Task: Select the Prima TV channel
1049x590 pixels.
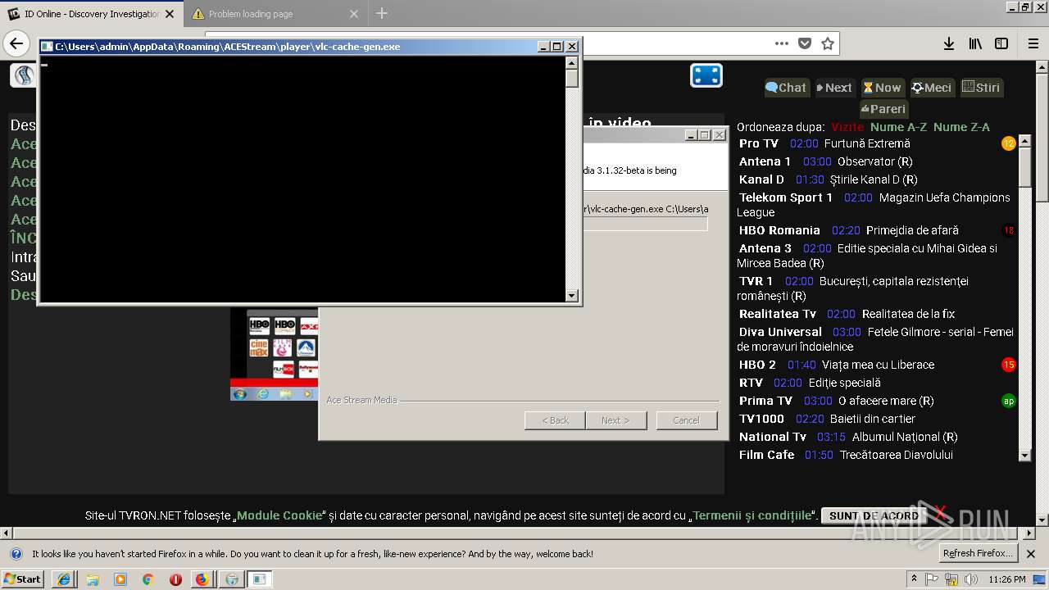Action: point(765,401)
